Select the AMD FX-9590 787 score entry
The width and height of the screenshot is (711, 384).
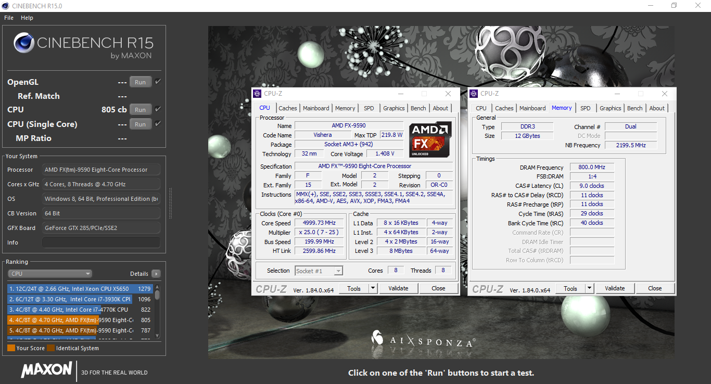80,330
